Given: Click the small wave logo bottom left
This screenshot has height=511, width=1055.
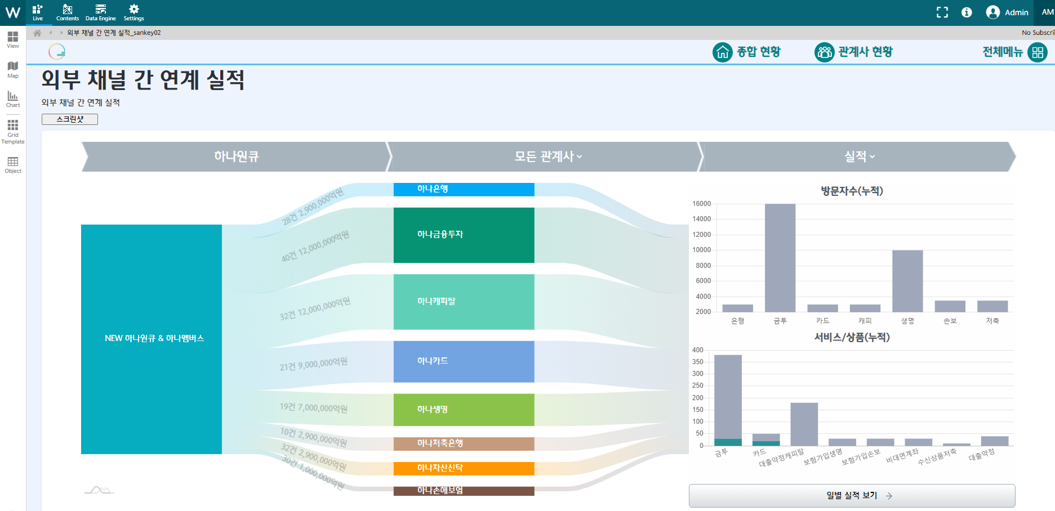Looking at the screenshot, I should click(100, 490).
